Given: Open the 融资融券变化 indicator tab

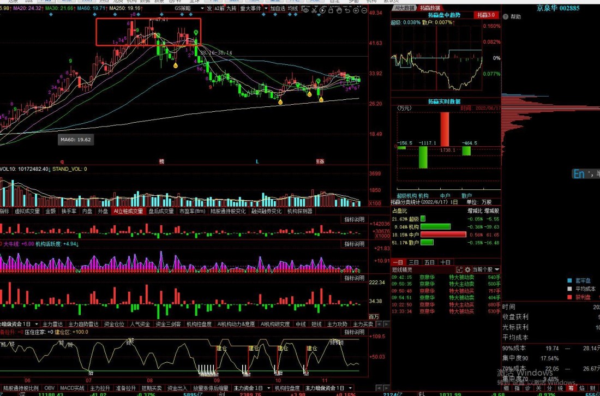Looking at the screenshot, I should pyautogui.click(x=266, y=211).
